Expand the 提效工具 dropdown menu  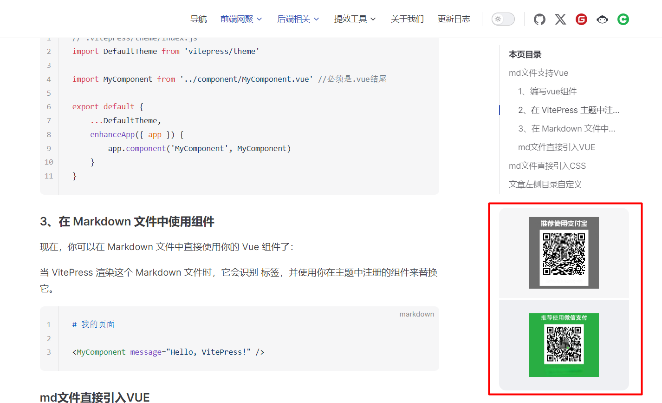[355, 19]
